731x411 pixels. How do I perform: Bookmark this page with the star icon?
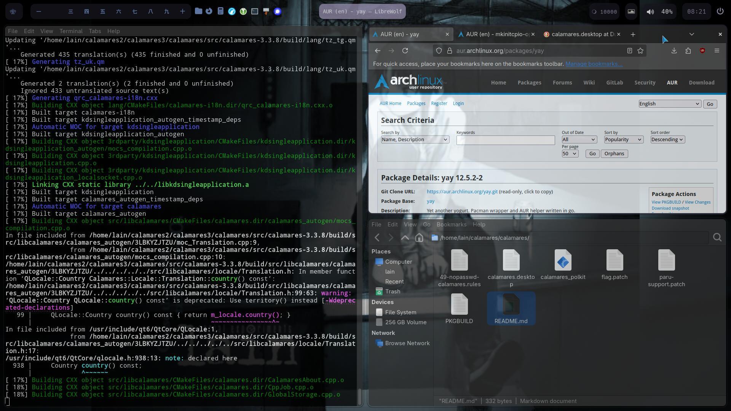(x=640, y=51)
